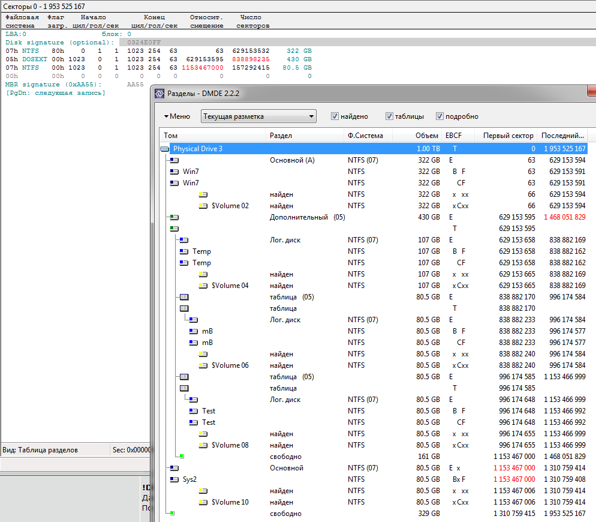Screen dimensions: 596x522
Task: Click the "Ф.Система" column header
Action: point(365,136)
